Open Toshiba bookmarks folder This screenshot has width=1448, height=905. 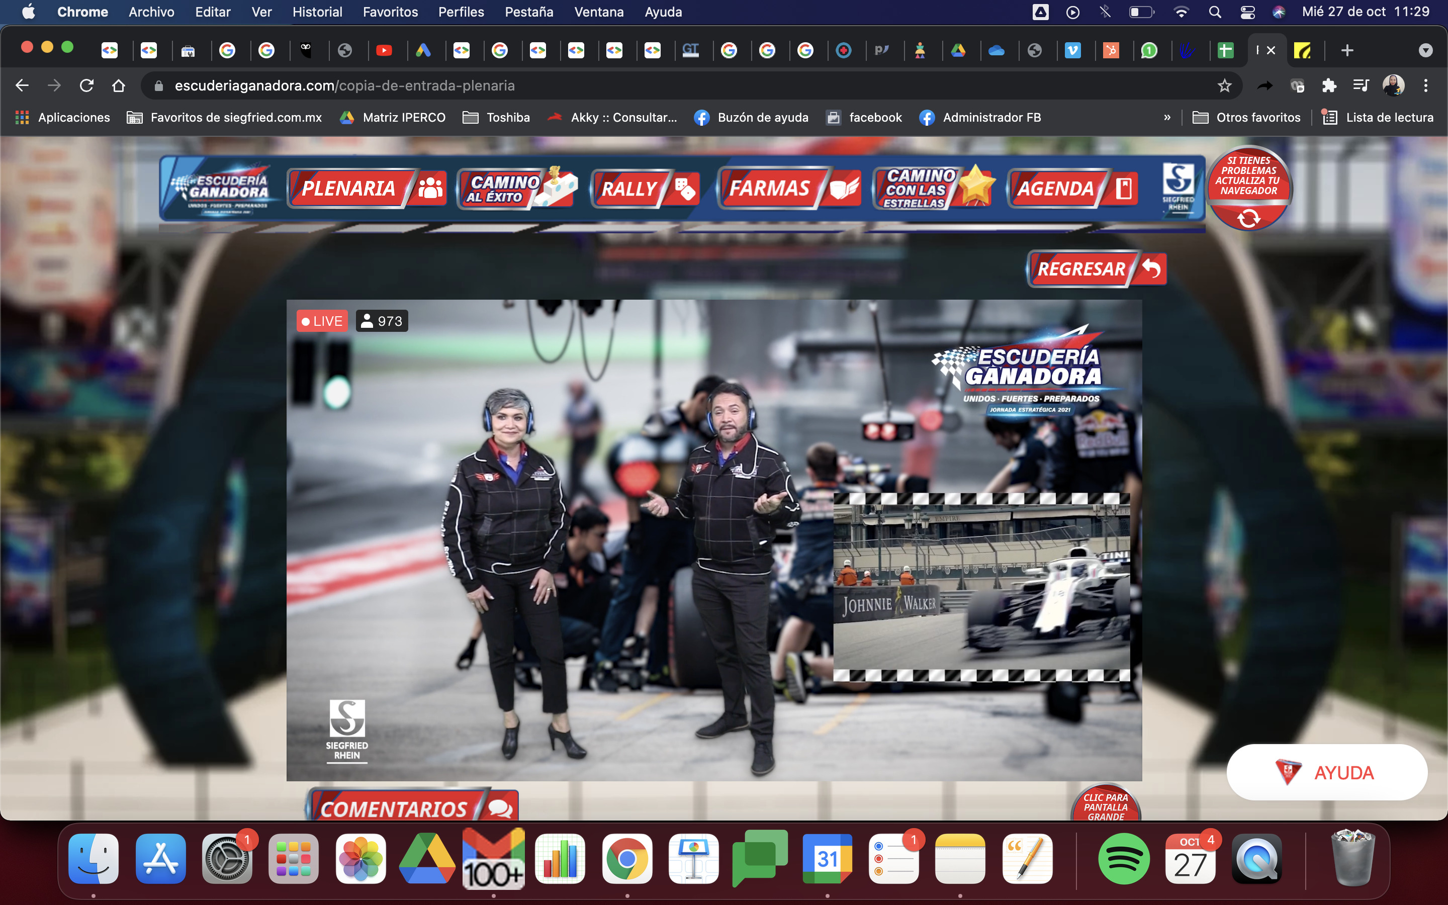pyautogui.click(x=497, y=117)
